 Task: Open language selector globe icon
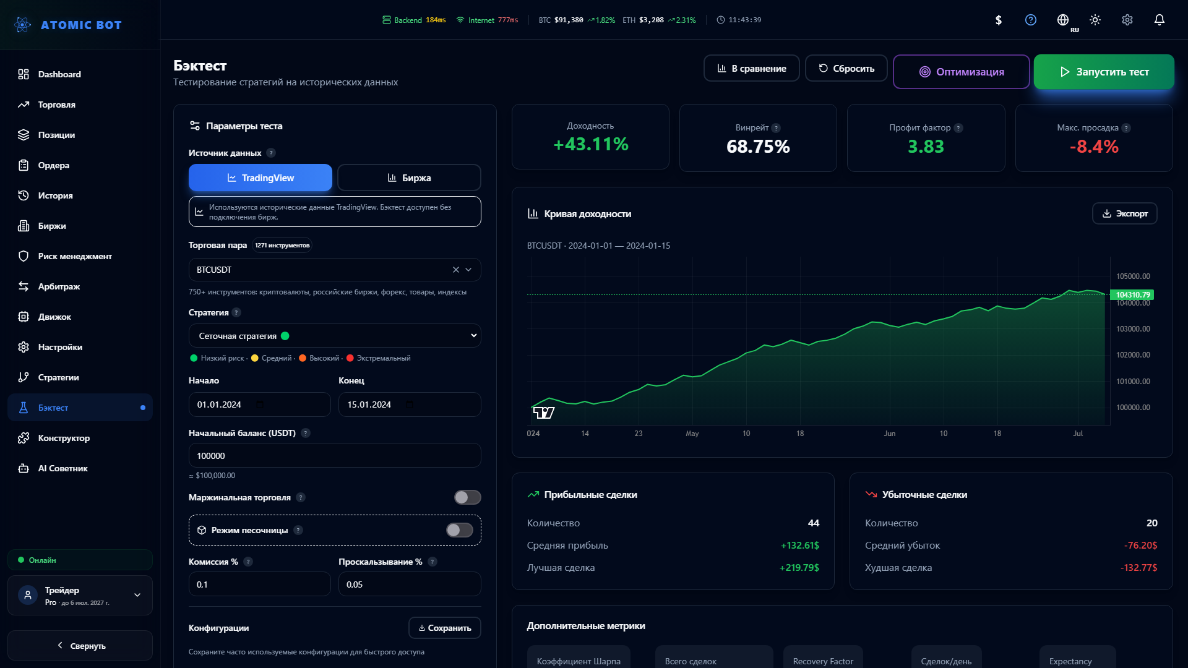(1063, 20)
